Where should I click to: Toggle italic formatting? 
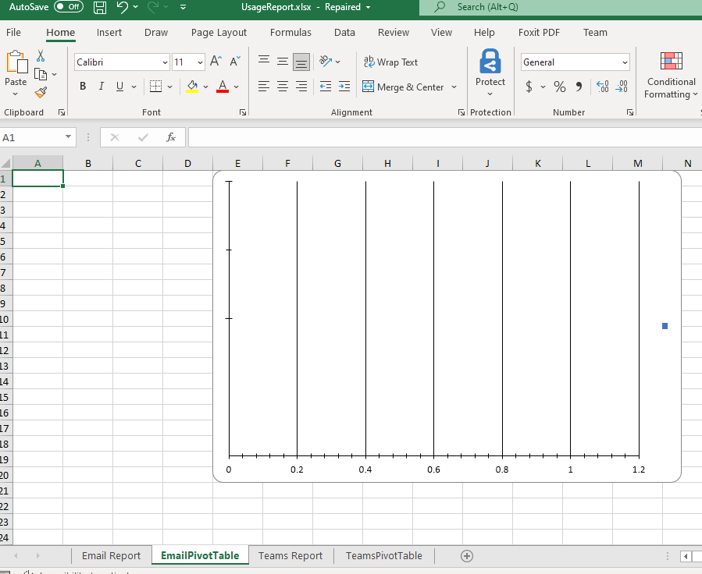(101, 87)
